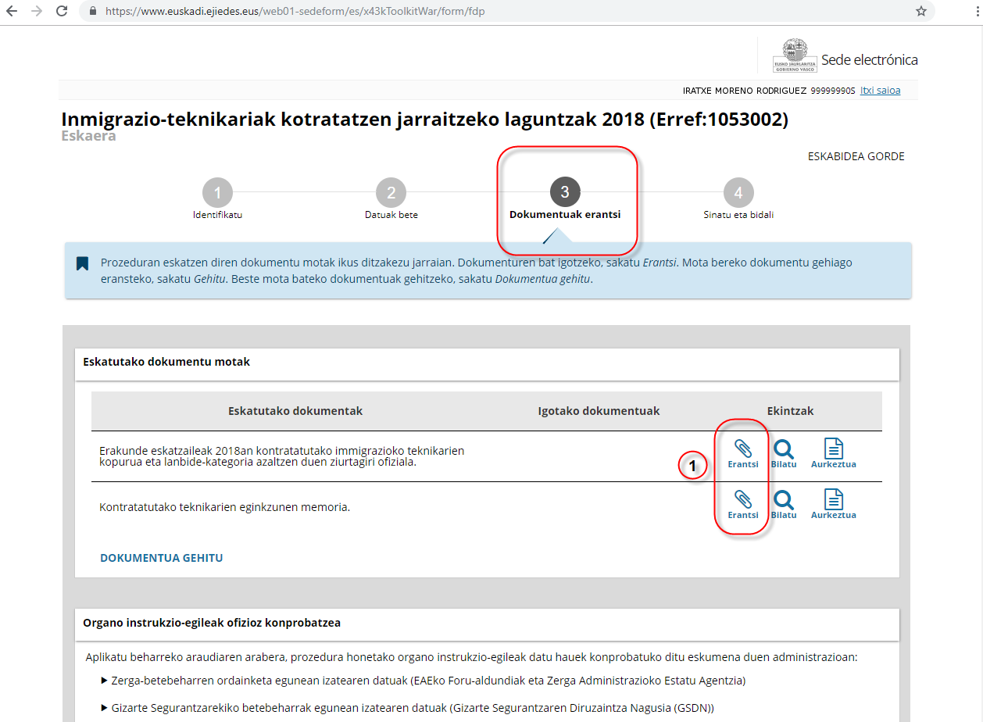983x722 pixels.
Task: Click the browser back arrow
Action: click(x=12, y=12)
